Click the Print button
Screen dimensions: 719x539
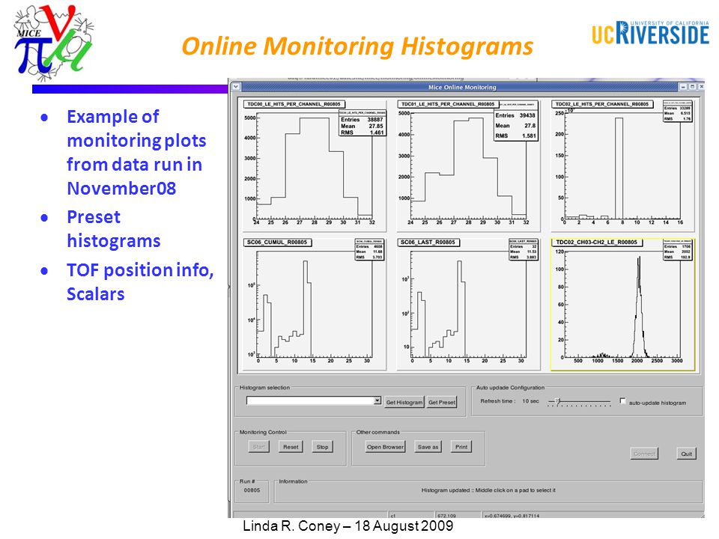pos(461,447)
